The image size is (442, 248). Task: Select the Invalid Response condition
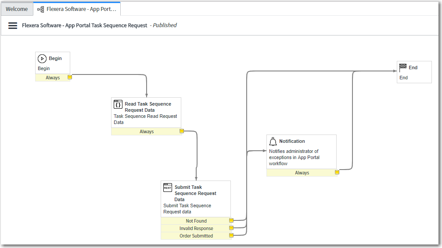coord(196,228)
